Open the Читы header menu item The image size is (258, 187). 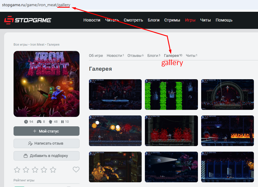coord(205,20)
